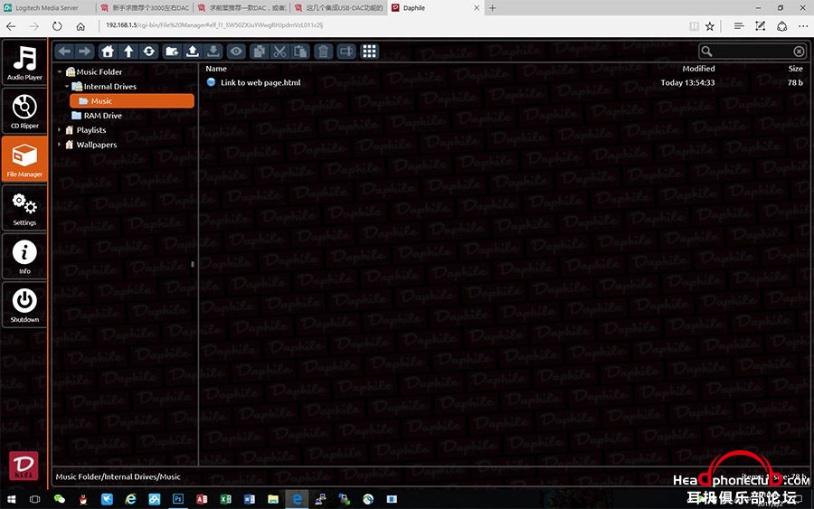Paste files from clipboard
This screenshot has width=814, height=509.
[x=300, y=52]
